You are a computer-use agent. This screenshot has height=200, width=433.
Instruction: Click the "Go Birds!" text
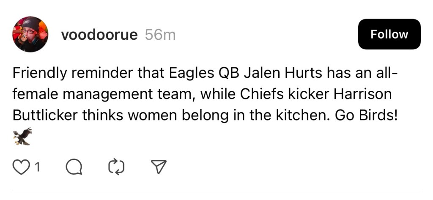(366, 115)
